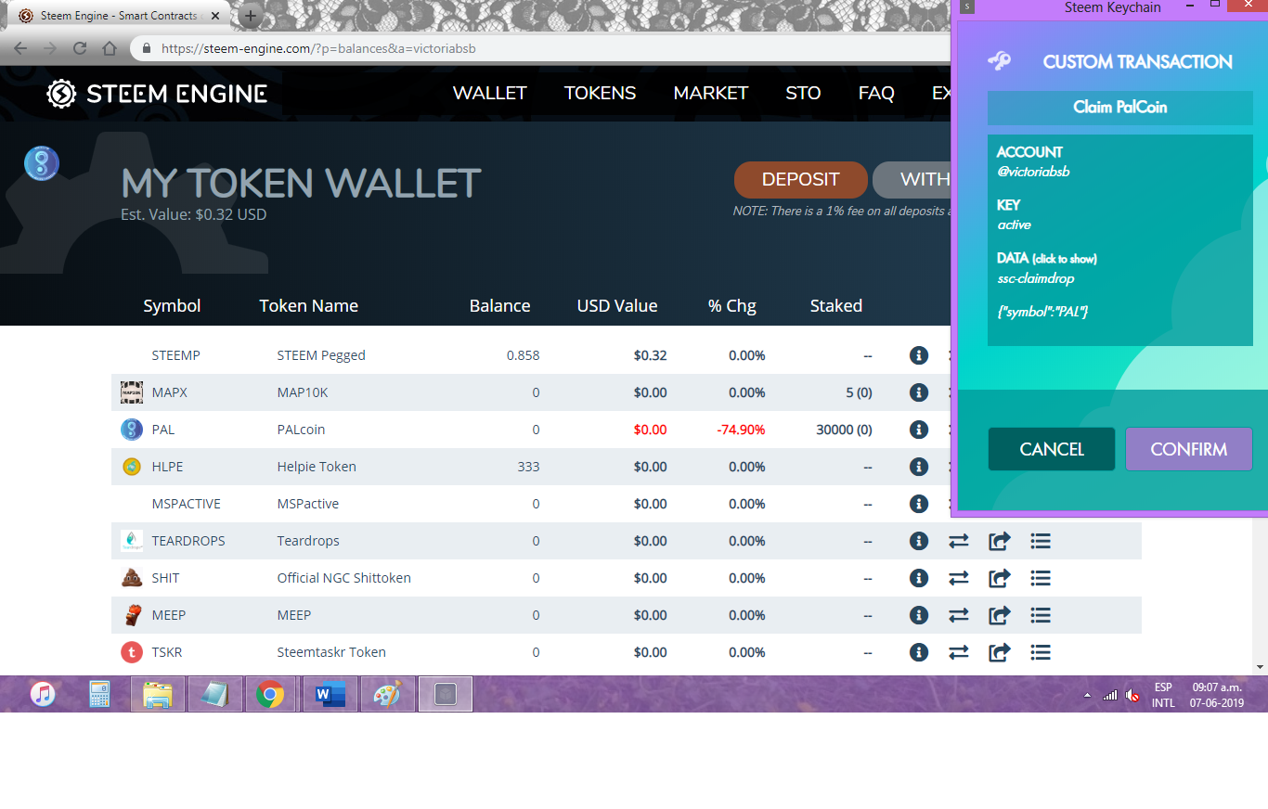Click transfer arrows icon for SHIT
The width and height of the screenshot is (1268, 809).
[x=959, y=578]
